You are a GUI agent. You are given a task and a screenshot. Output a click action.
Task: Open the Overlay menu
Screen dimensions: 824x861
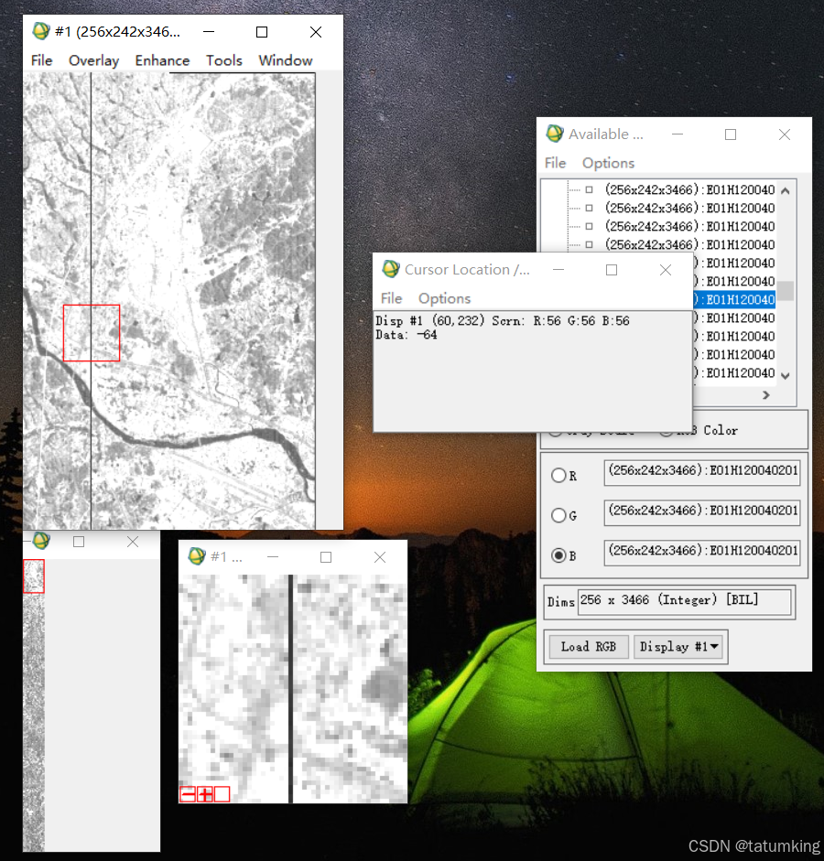[94, 60]
